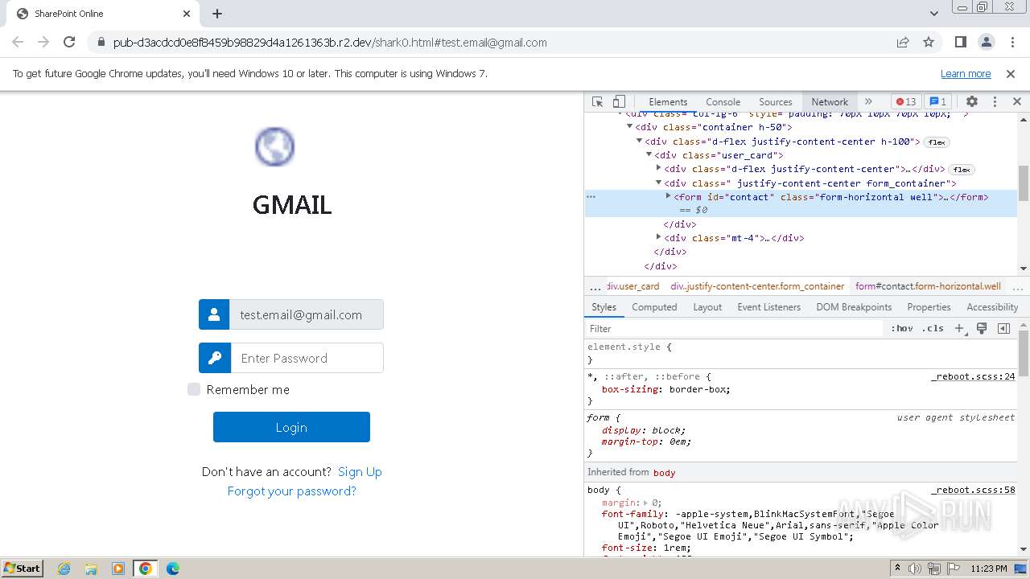Viewport: 1030px width, 579px height.
Task: Click the test.email@gmail.com email field
Action: tap(307, 314)
